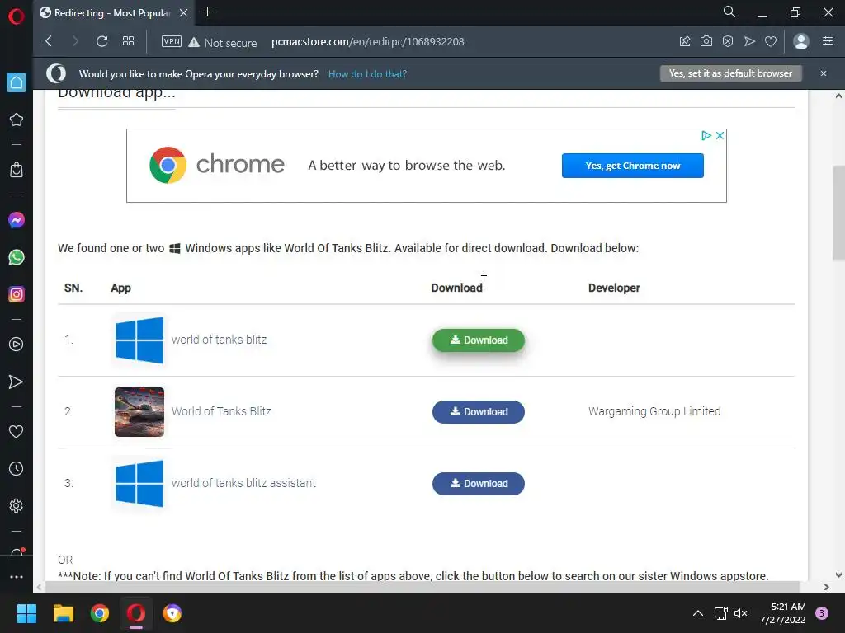Click the world of tanks blitz app name

coord(219,340)
